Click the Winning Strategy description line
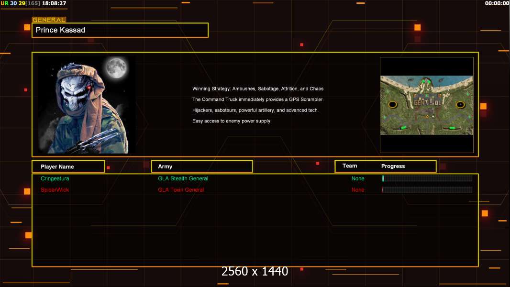This screenshot has width=510, height=287. pyautogui.click(x=258, y=89)
